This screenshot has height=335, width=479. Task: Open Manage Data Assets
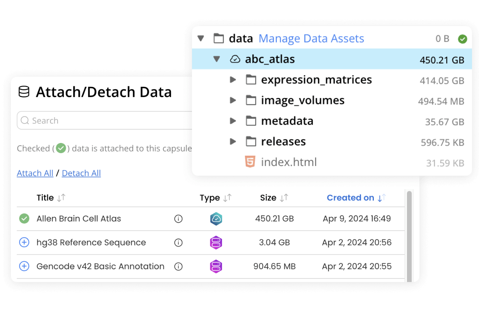click(311, 38)
